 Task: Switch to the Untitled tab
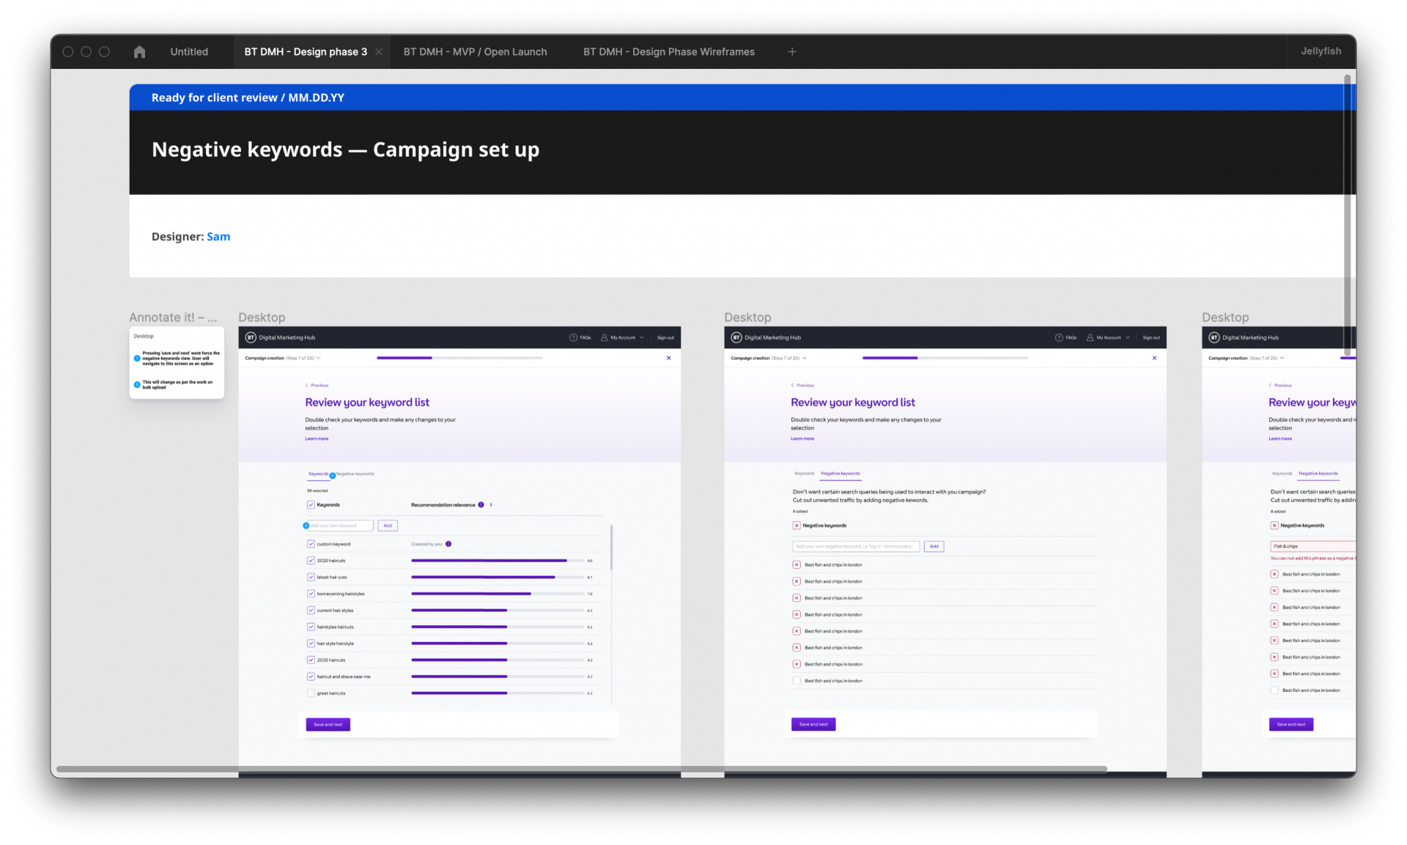pyautogui.click(x=189, y=52)
